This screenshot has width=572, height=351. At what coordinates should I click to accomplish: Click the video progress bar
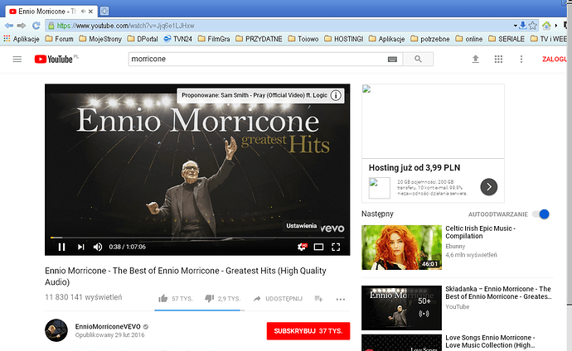tap(197, 238)
